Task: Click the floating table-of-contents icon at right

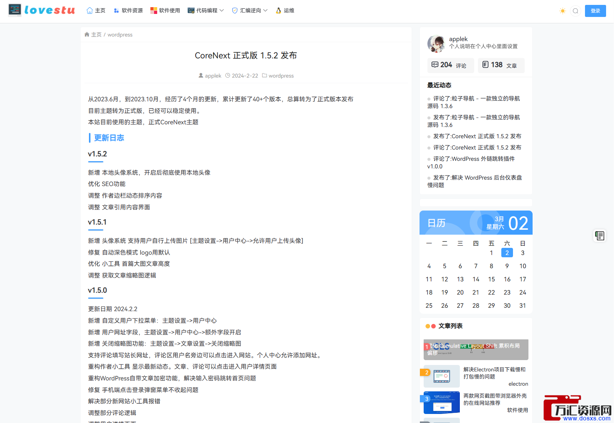Action: tap(600, 236)
